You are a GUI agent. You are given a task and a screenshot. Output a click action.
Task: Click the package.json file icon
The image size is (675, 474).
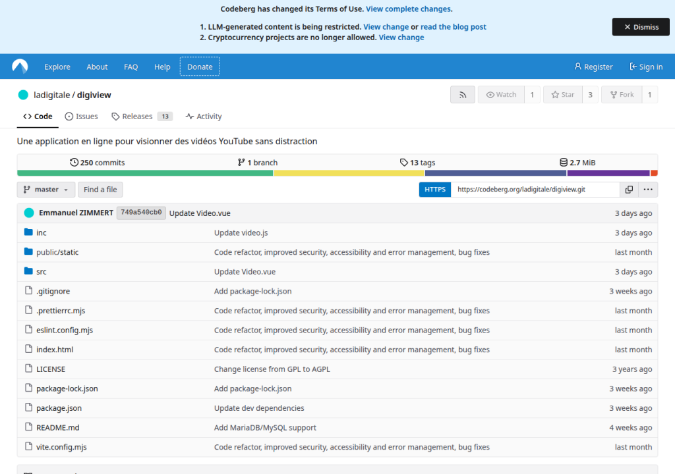[29, 408]
